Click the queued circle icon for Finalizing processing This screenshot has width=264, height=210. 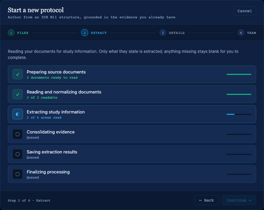click(x=18, y=174)
